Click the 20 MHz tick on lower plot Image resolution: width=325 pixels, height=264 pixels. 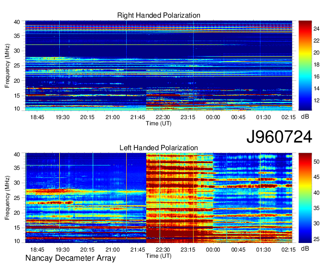[17, 213]
